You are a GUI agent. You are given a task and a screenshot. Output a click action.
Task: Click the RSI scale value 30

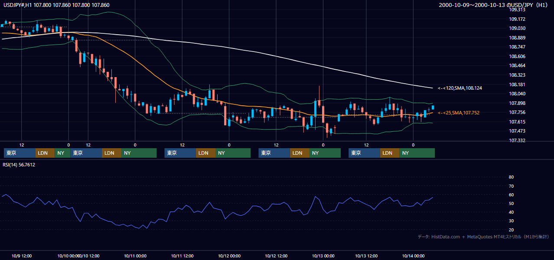[x=511, y=221]
